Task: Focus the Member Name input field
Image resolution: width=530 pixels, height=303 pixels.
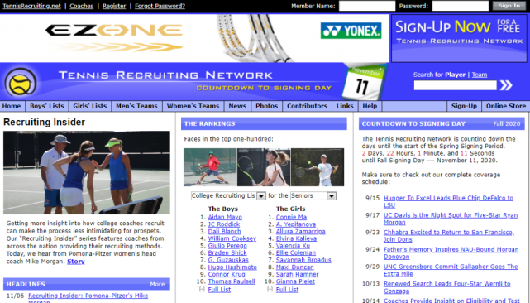Action: [x=367, y=6]
